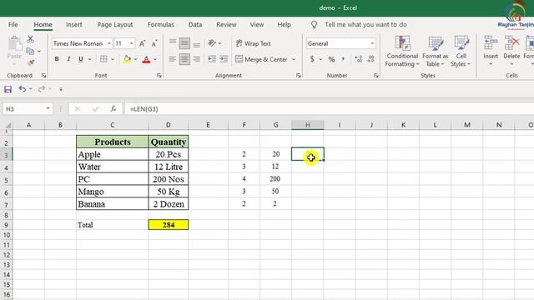This screenshot has width=534, height=300.
Task: Switch to the Insert tab
Action: [x=74, y=24]
